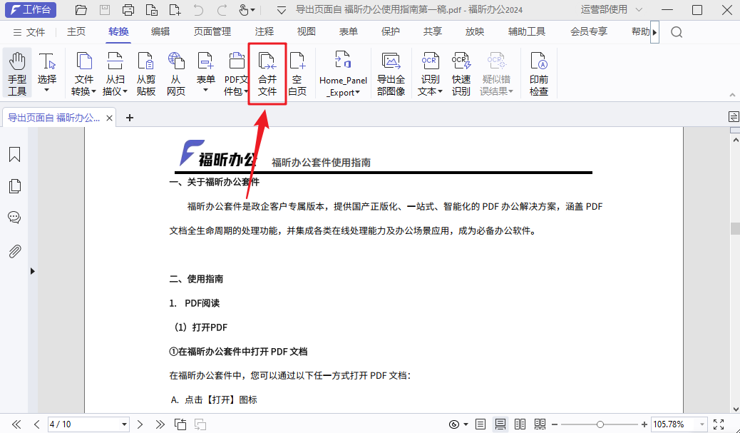Switch to the 编辑 tab
The image size is (740, 433).
click(x=160, y=31)
